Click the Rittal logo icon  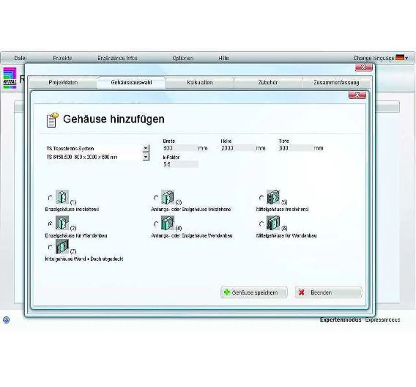10,78
